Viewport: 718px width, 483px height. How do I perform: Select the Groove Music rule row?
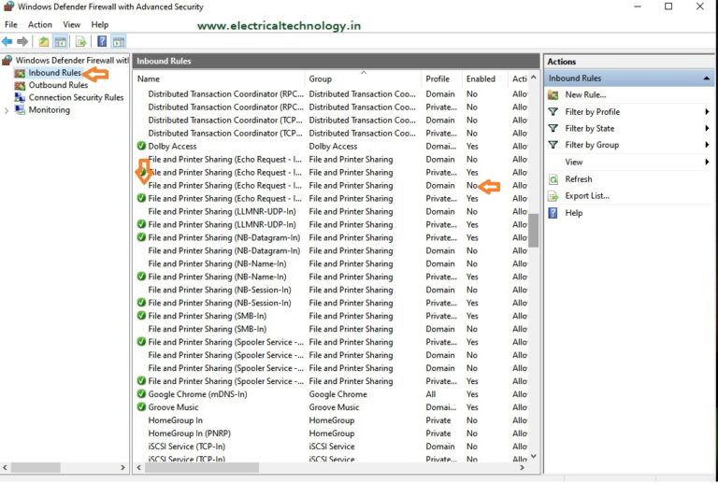332,407
